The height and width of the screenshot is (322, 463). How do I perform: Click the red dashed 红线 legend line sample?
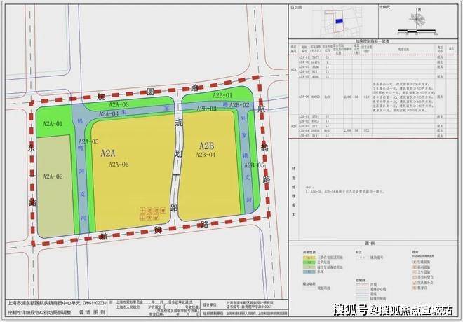(363, 285)
